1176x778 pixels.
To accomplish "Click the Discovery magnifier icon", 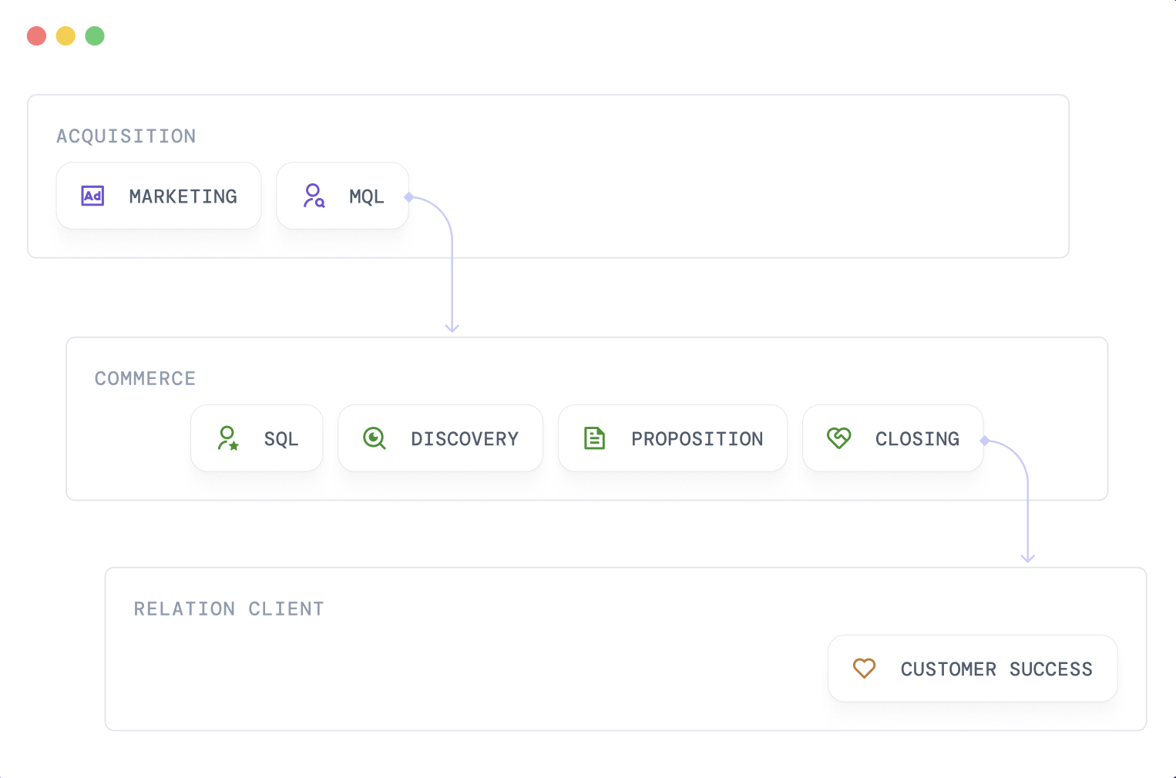I will 375,438.
